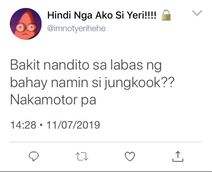Click the 11/07/2019 date
Image resolution: width=212 pixels, height=172 pixels.
(73, 125)
